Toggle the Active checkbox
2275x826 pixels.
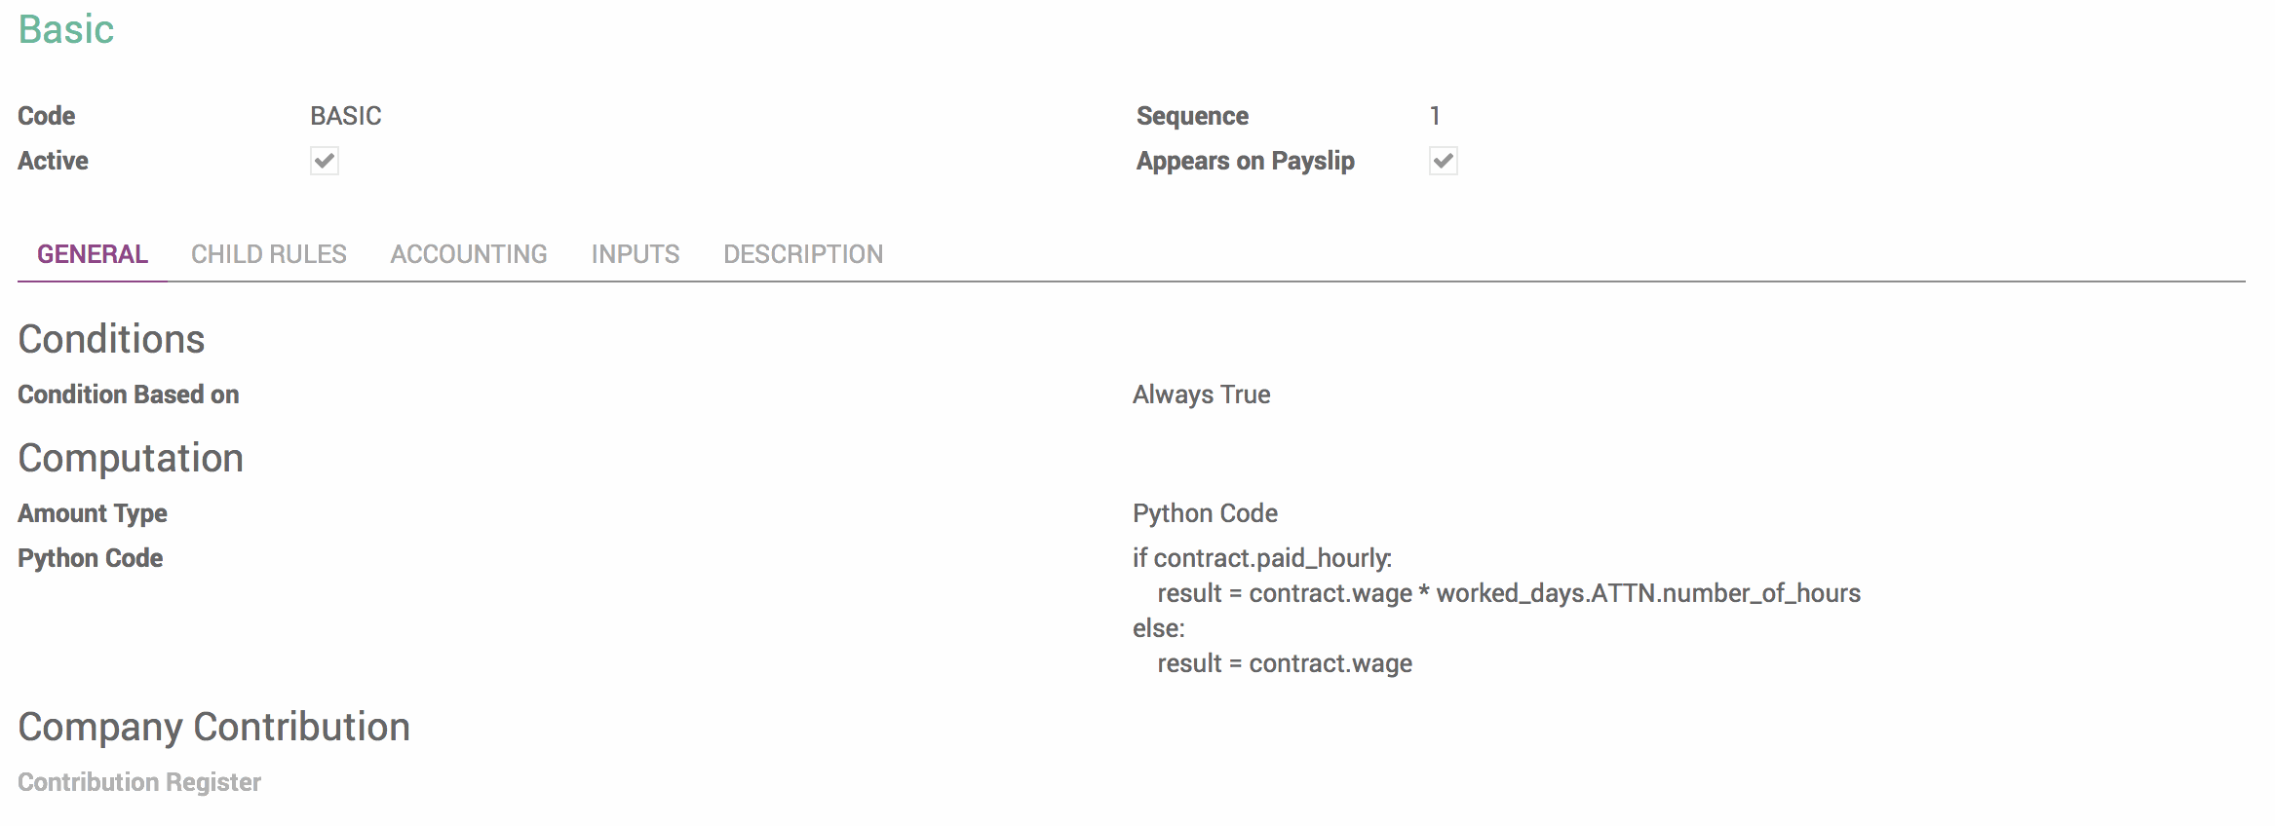coord(325,161)
